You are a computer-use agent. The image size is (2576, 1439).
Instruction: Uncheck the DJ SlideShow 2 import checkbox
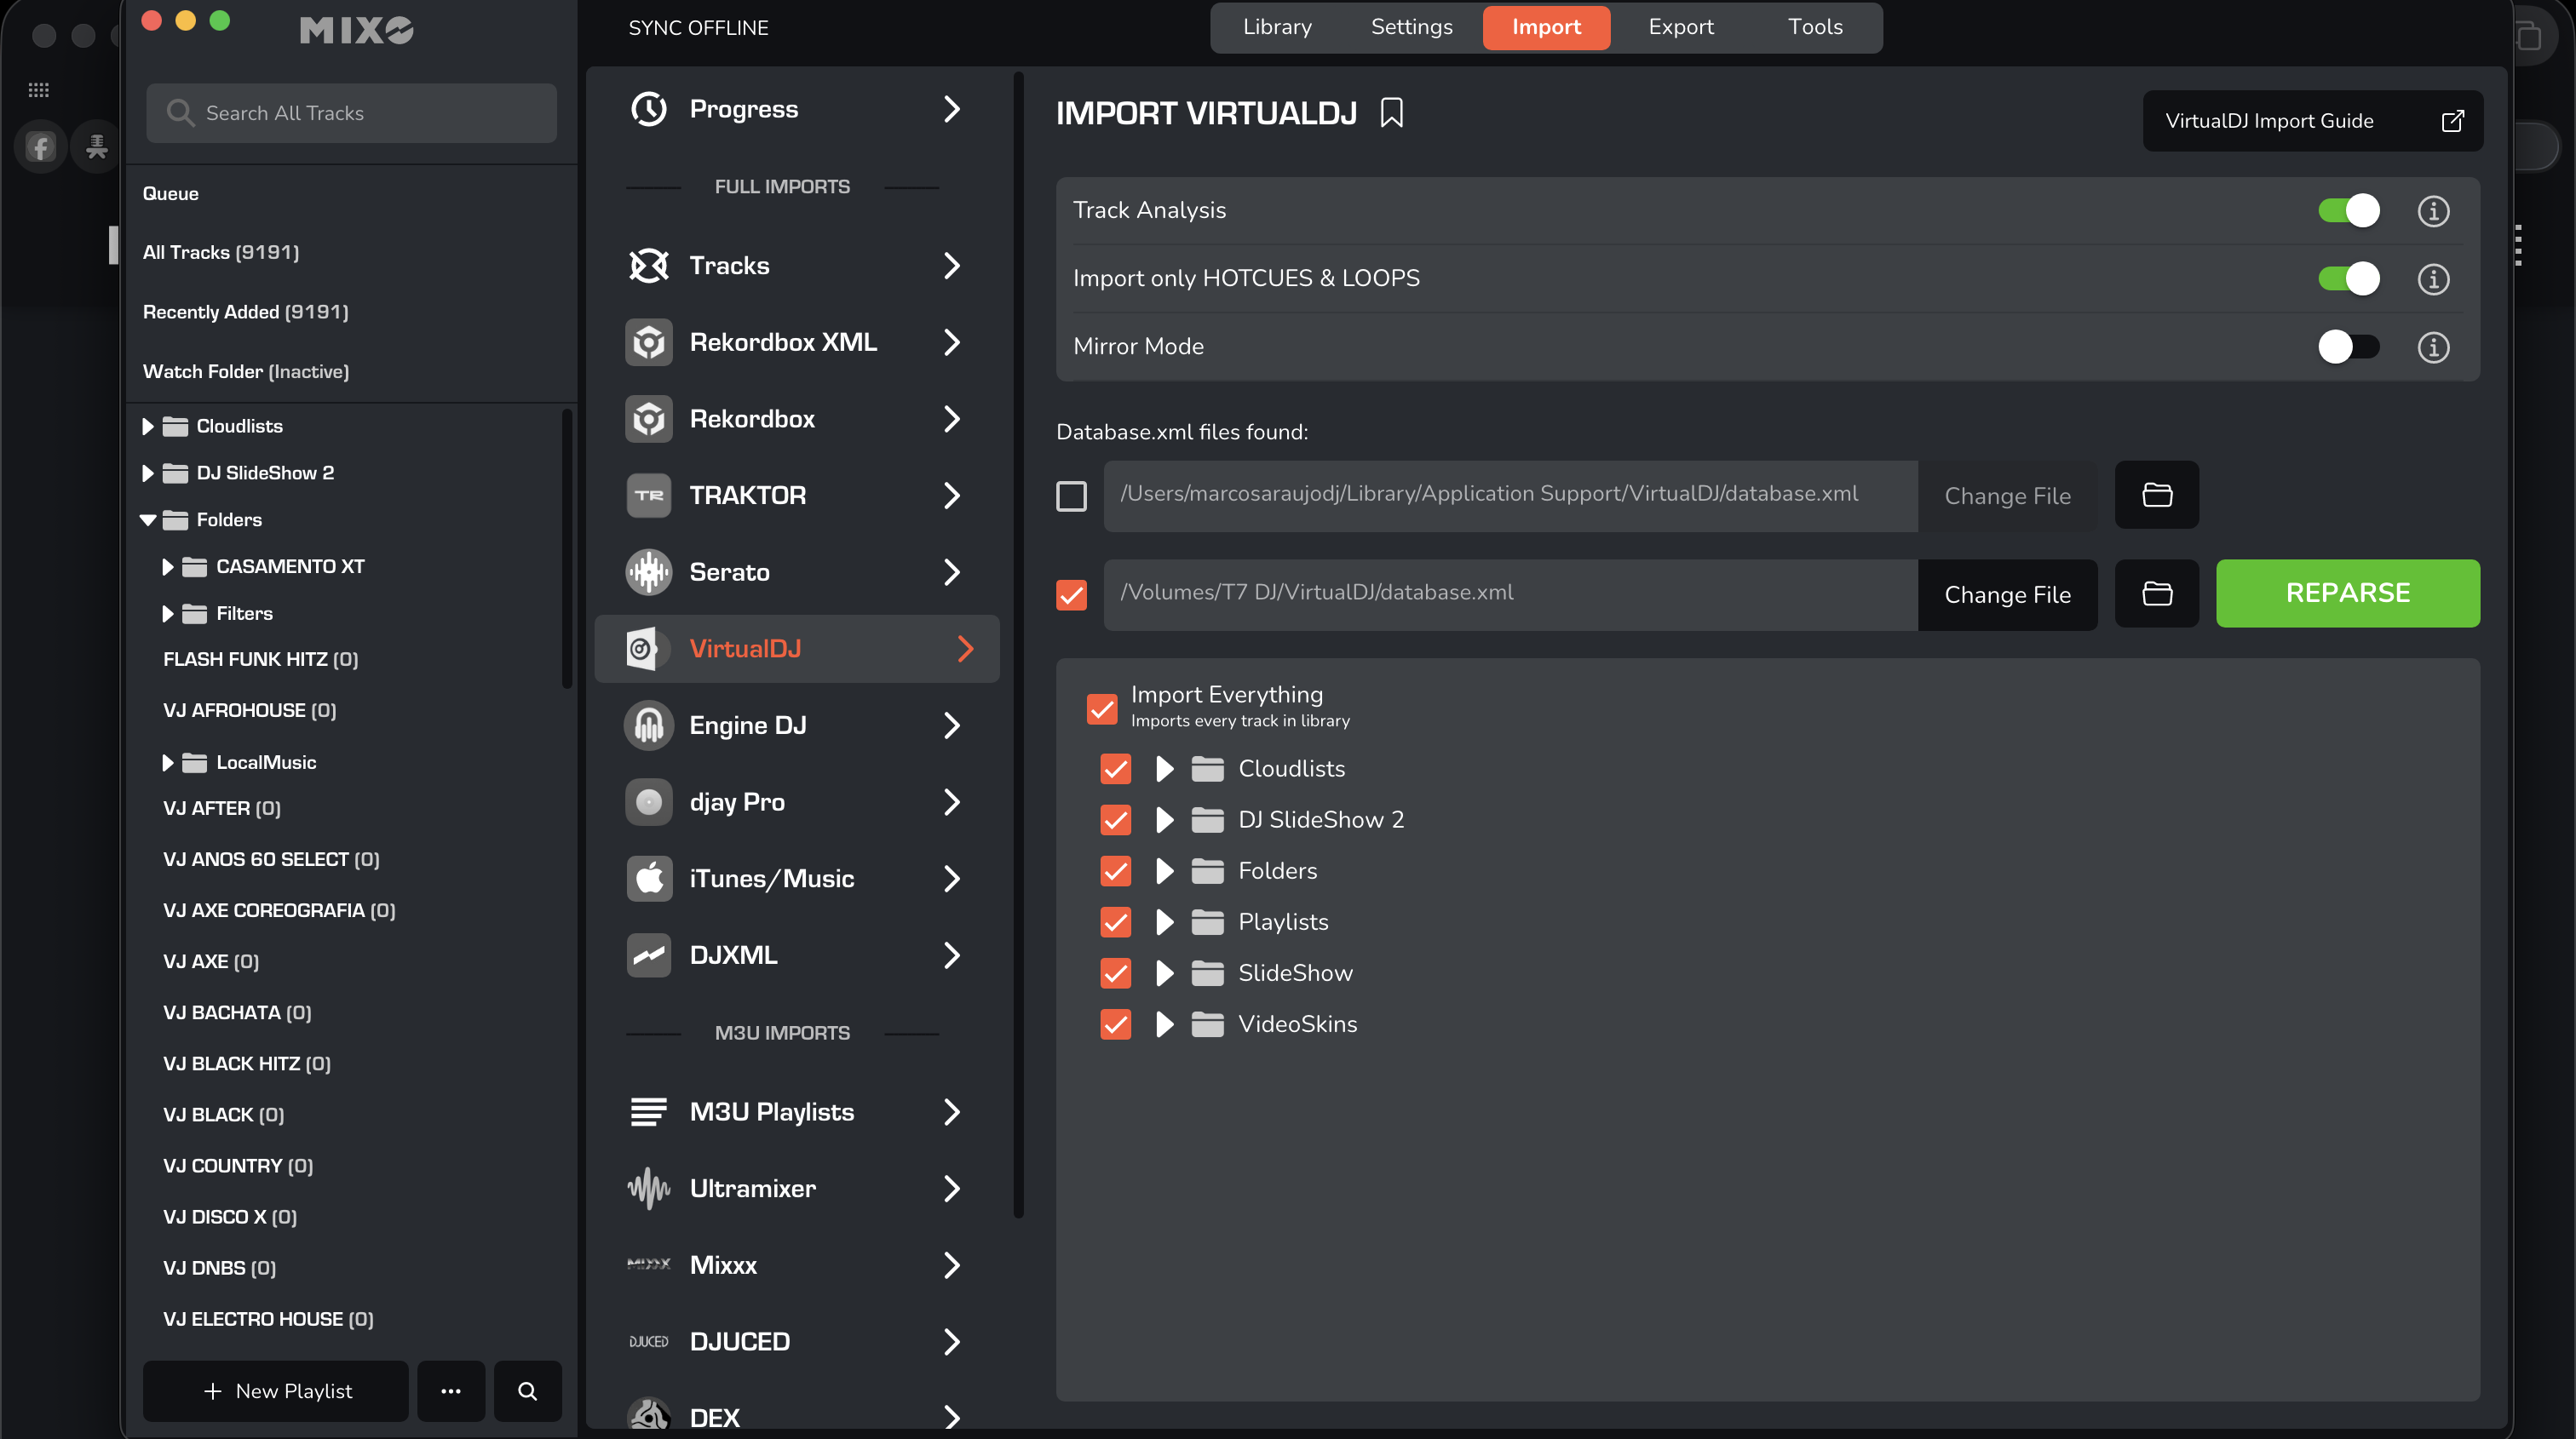pyautogui.click(x=1116, y=819)
